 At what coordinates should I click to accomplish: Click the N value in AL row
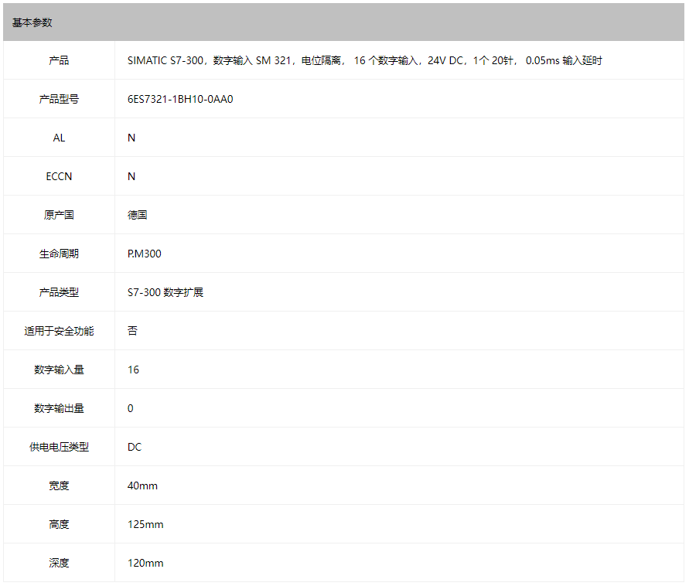pyautogui.click(x=131, y=138)
